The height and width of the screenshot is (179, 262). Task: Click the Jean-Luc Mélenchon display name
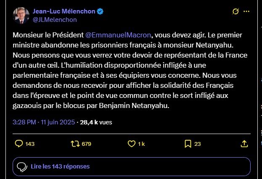click(66, 12)
